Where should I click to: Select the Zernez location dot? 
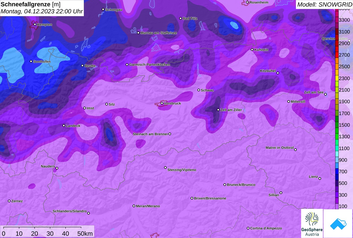coord(9,201)
